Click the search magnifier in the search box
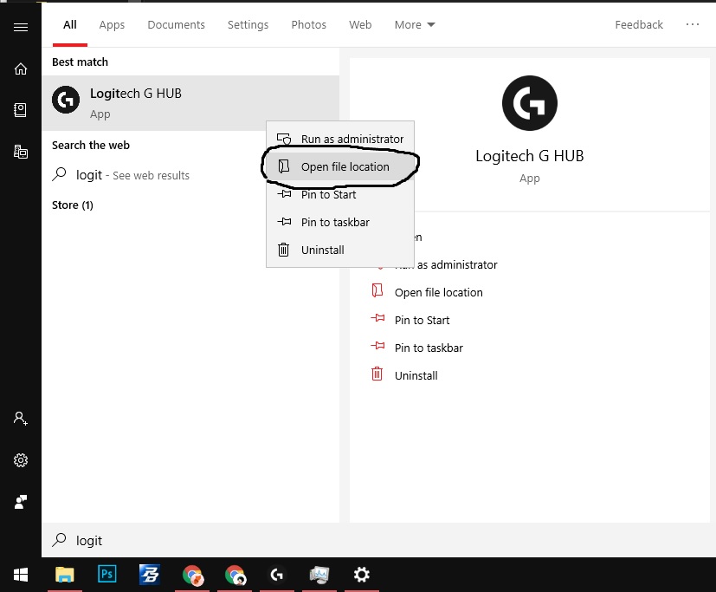The width and height of the screenshot is (716, 592). click(59, 540)
